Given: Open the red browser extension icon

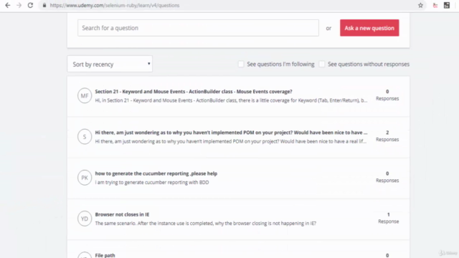Looking at the screenshot, I should [x=435, y=5].
